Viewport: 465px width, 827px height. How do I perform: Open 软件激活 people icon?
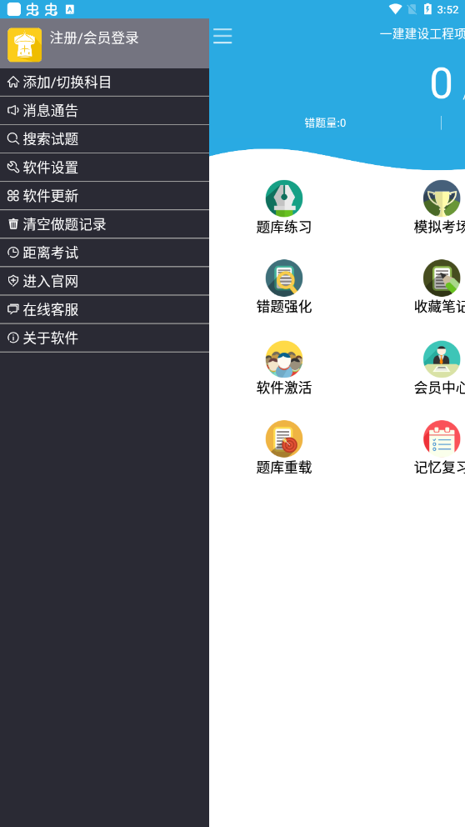284,359
